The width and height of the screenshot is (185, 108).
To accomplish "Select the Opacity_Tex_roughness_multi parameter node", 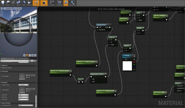I will 106,93.
